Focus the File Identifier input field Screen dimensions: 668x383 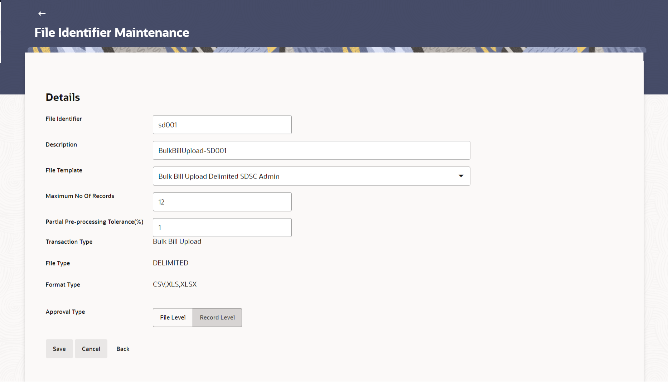(x=222, y=125)
